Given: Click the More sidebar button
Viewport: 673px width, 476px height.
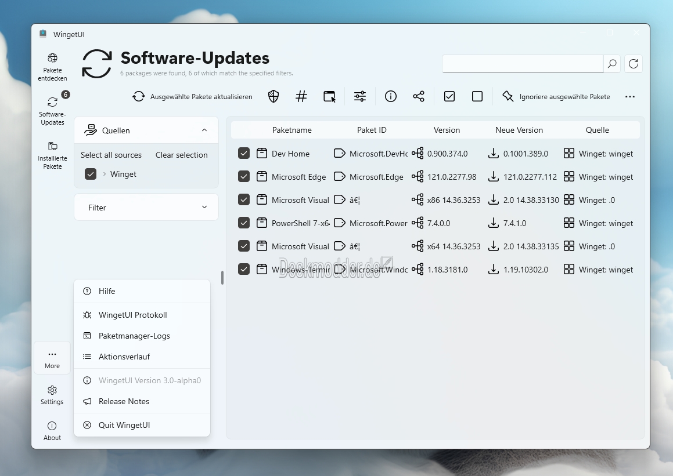Looking at the screenshot, I should [52, 359].
